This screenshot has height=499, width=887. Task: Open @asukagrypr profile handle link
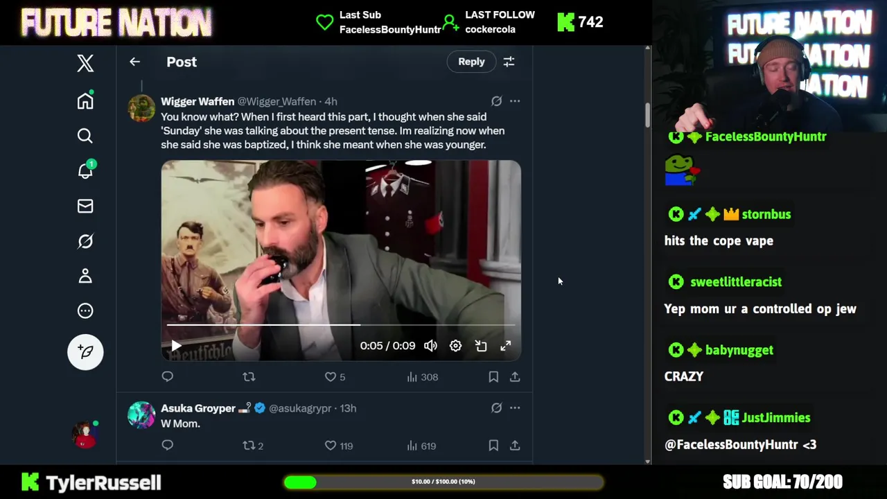[299, 408]
